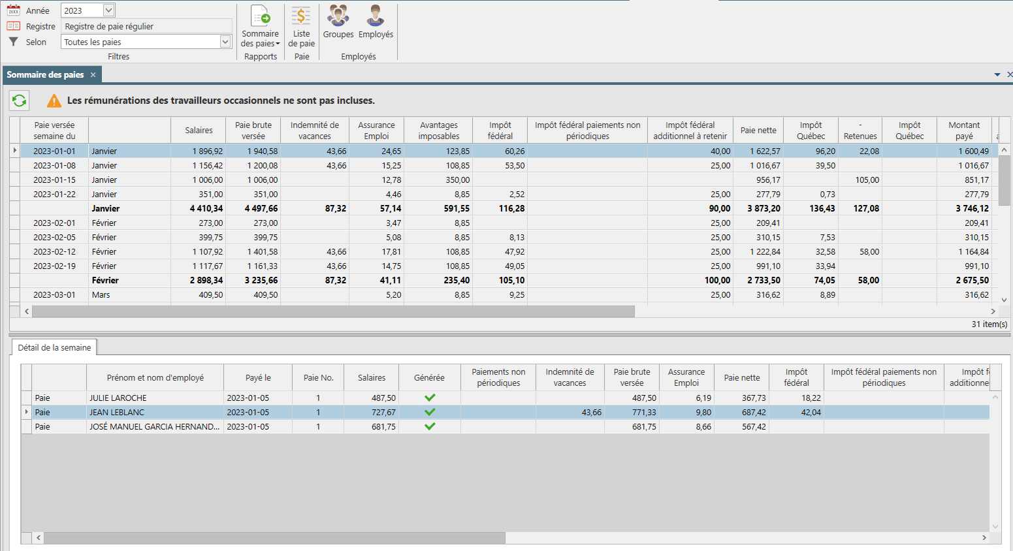Click the Selon filter funnel icon
Viewport: 1013px width, 551px height.
pos(13,42)
